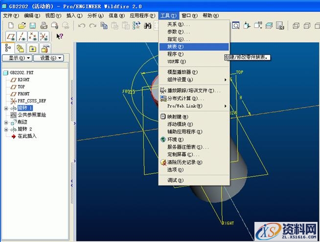Open the saved view list dropdown
Screen dimensions: 320x242
coord(258,25)
